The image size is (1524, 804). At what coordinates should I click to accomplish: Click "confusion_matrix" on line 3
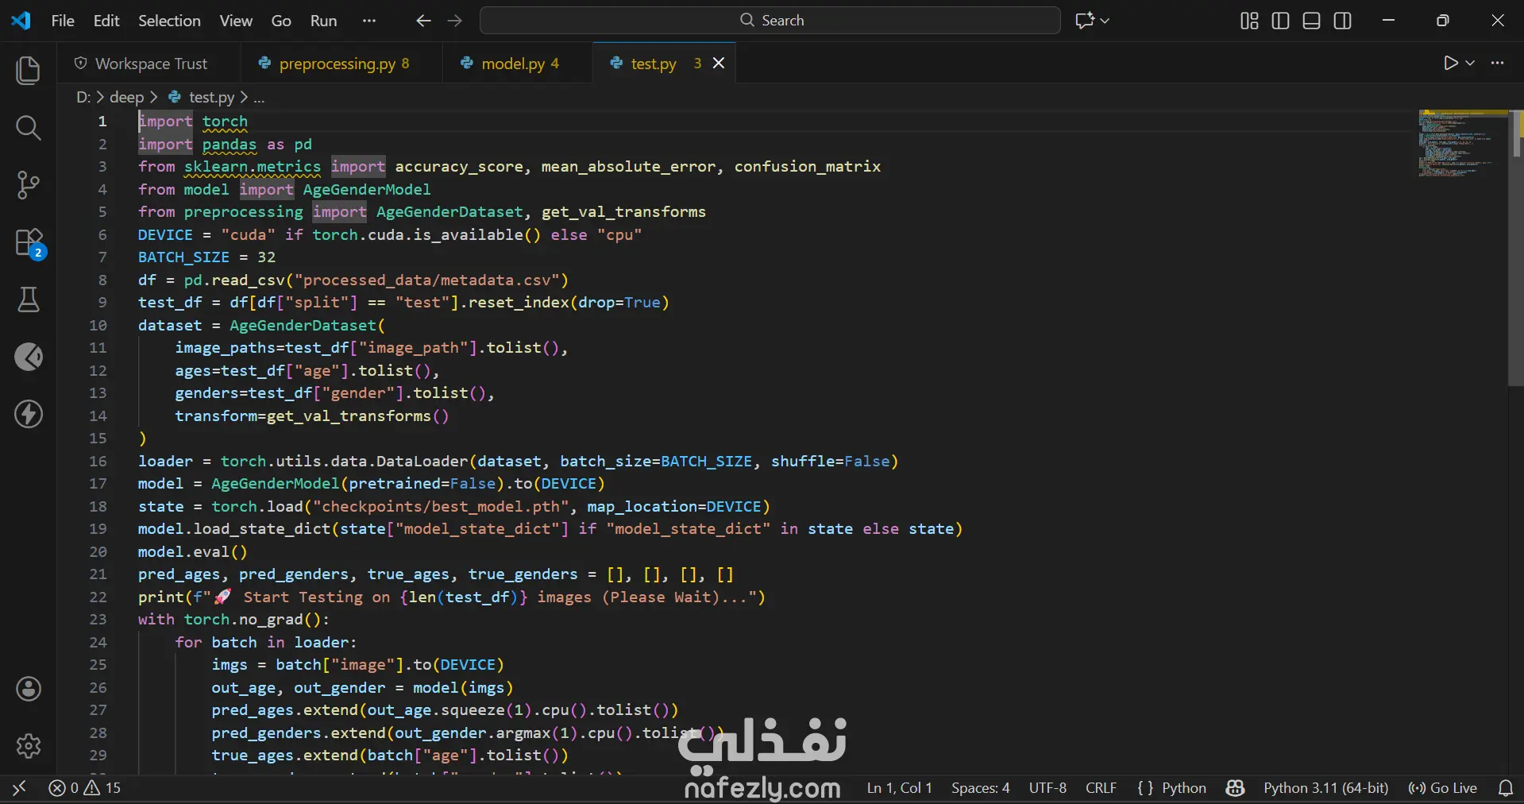[807, 167]
